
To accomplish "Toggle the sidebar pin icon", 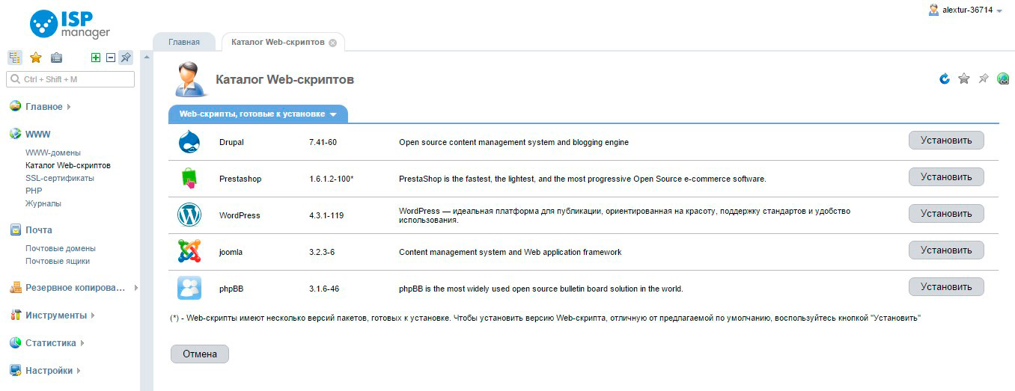I will tap(126, 58).
